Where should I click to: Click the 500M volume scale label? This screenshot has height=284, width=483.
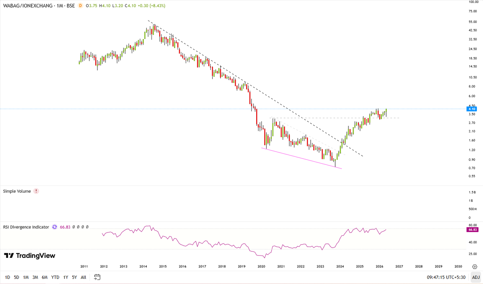tap(473, 209)
